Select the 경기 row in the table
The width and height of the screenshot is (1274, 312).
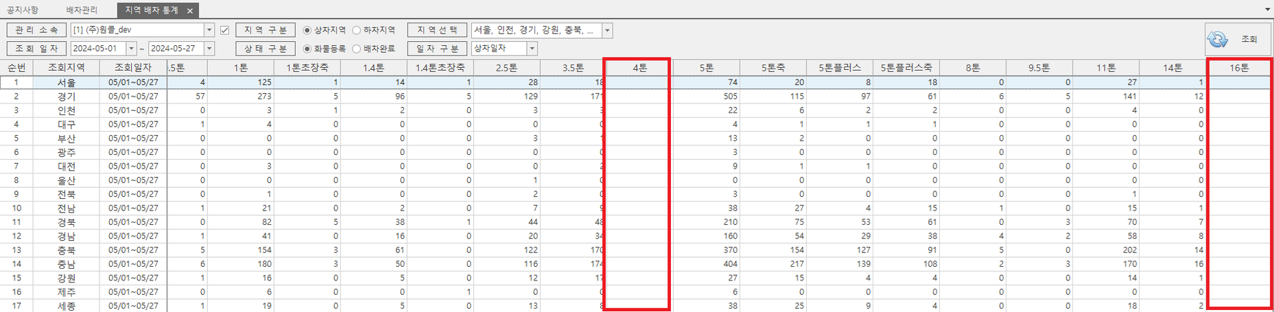click(67, 97)
